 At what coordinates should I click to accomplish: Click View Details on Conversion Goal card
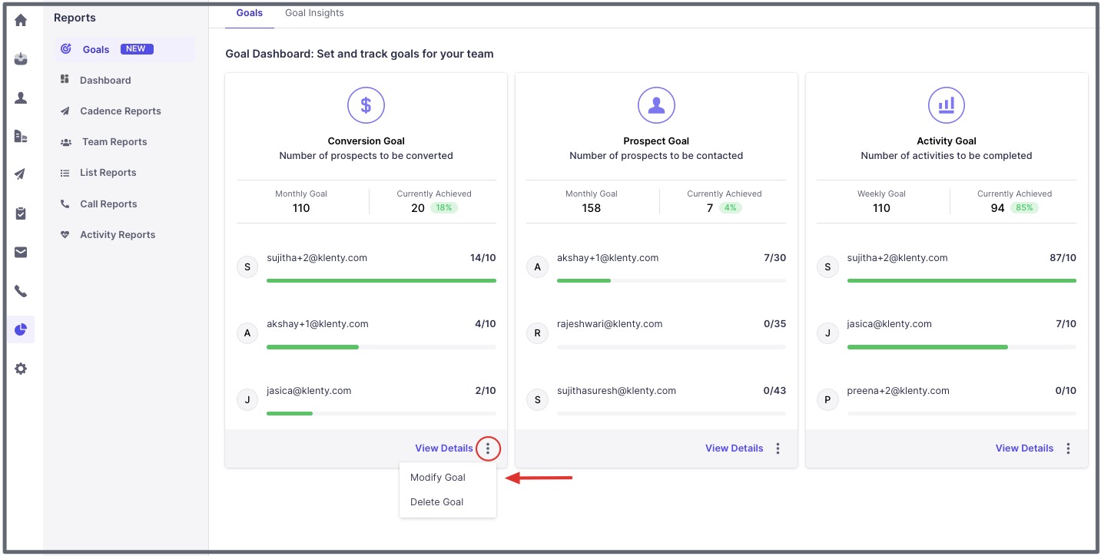tap(443, 448)
